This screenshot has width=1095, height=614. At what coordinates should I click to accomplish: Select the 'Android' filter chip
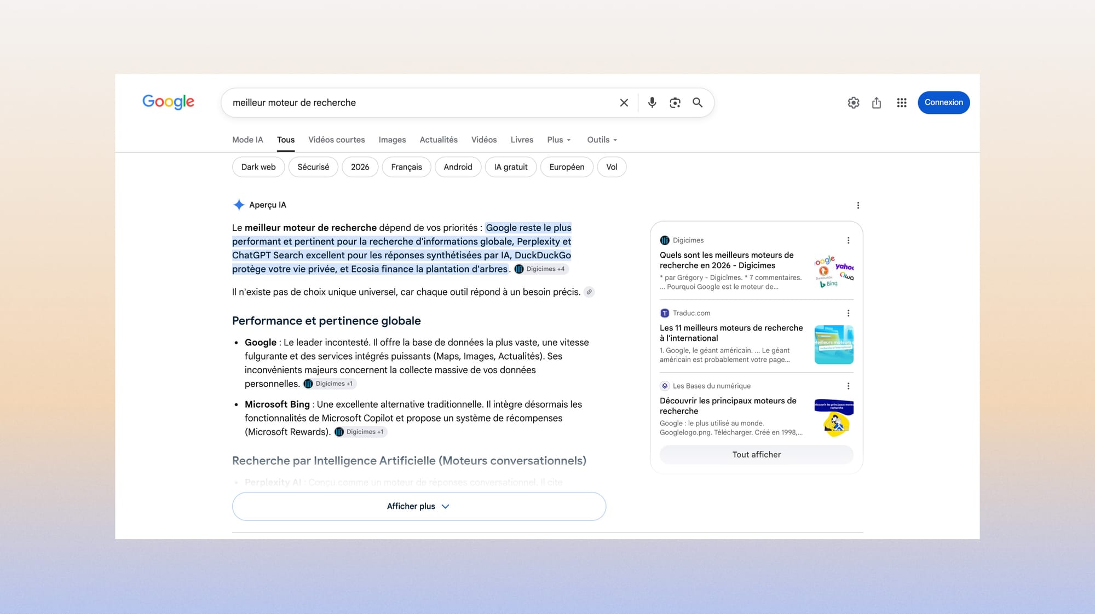[x=458, y=167]
